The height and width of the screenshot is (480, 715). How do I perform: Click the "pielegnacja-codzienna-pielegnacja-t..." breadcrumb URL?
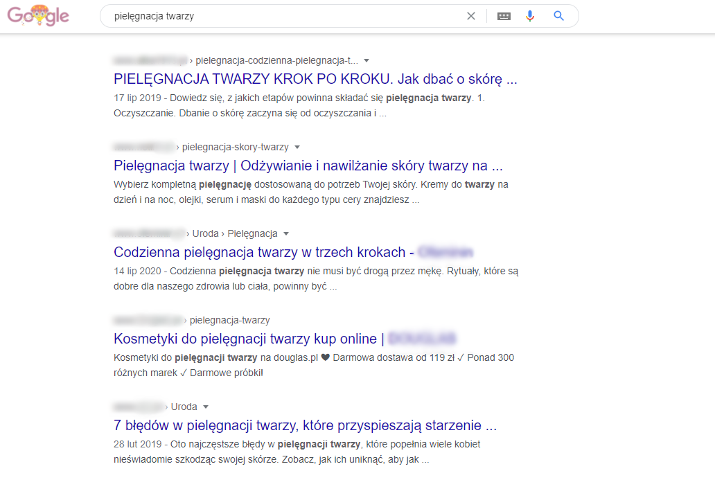(276, 60)
